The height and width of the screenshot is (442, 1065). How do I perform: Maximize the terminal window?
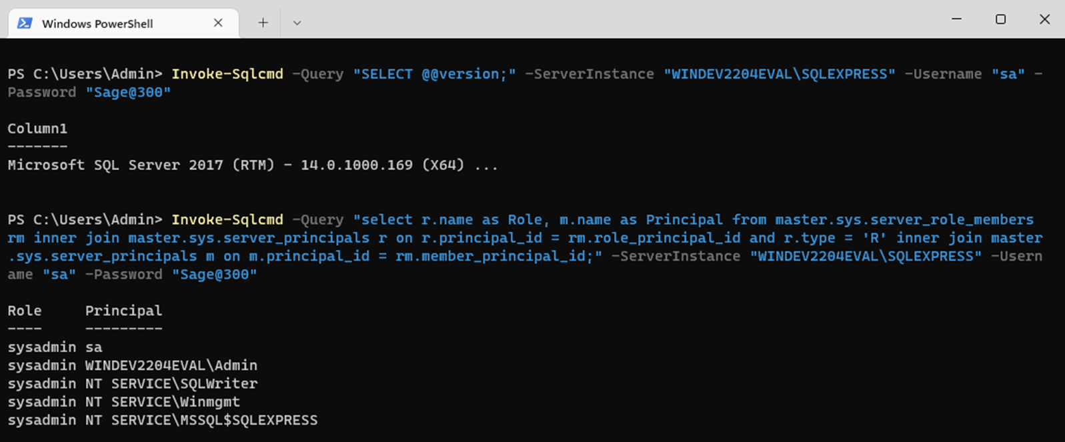click(x=1000, y=19)
